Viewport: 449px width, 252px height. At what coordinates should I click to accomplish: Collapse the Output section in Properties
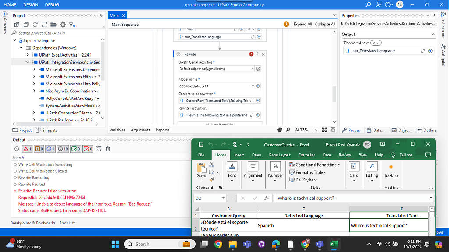point(433,34)
